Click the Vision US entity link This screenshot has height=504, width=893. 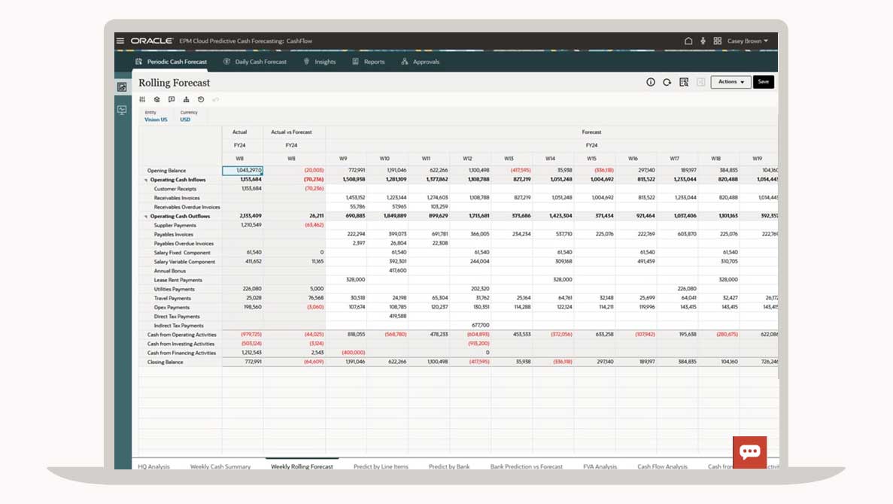156,120
